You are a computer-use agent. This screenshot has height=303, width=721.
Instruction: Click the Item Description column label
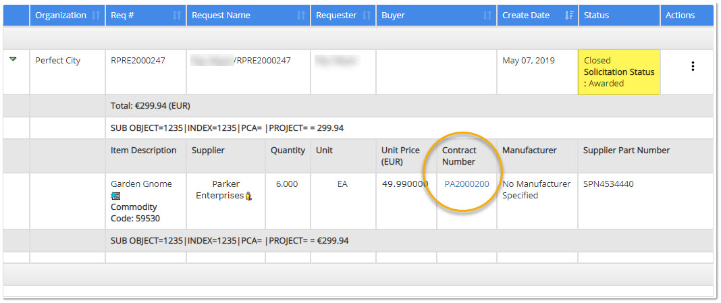(144, 150)
